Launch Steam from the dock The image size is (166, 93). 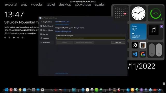click(x=159, y=90)
